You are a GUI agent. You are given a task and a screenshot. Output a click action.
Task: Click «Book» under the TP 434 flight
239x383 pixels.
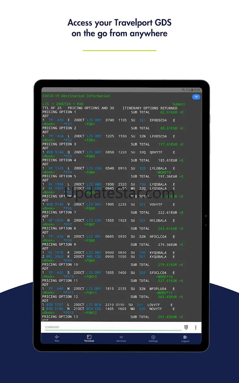click(48, 140)
